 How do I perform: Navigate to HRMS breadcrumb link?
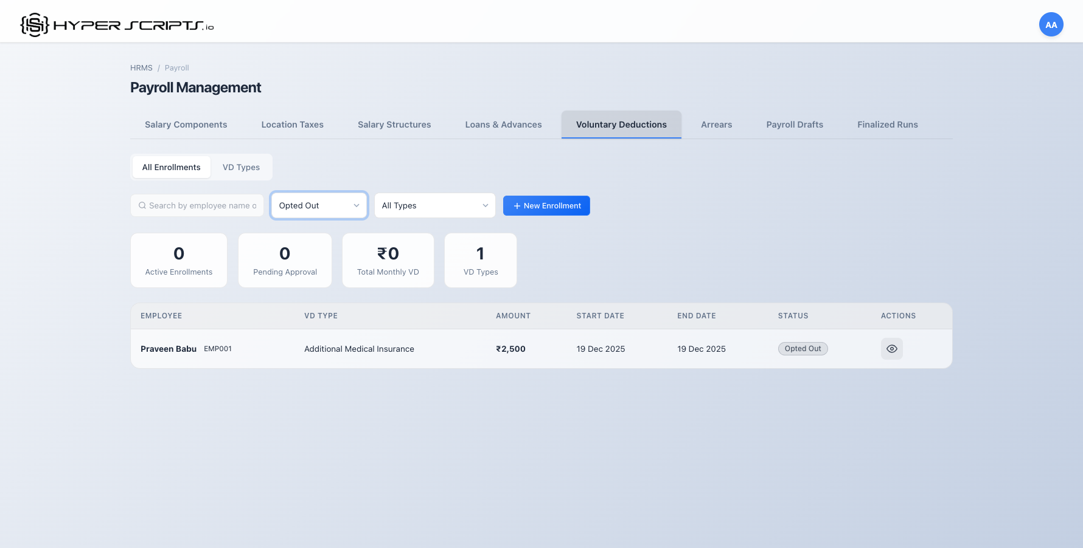141,68
